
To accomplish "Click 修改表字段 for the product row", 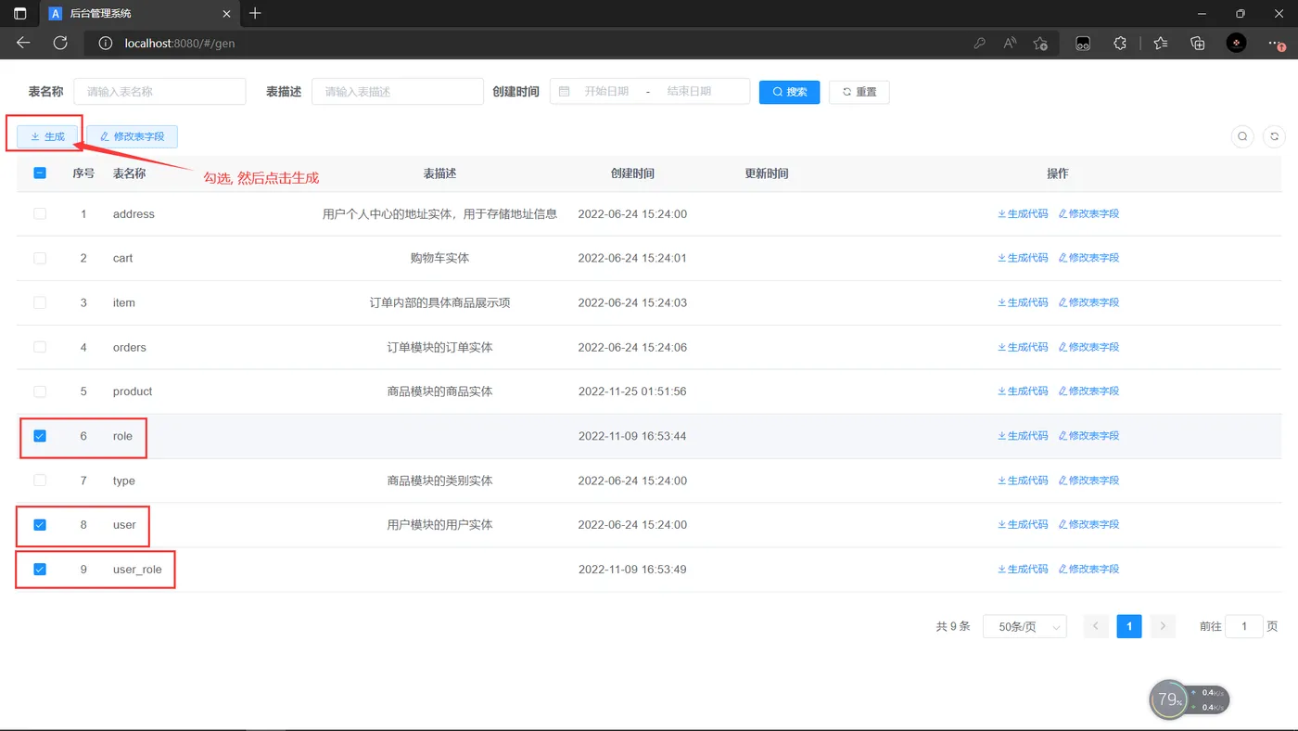I will [1088, 391].
